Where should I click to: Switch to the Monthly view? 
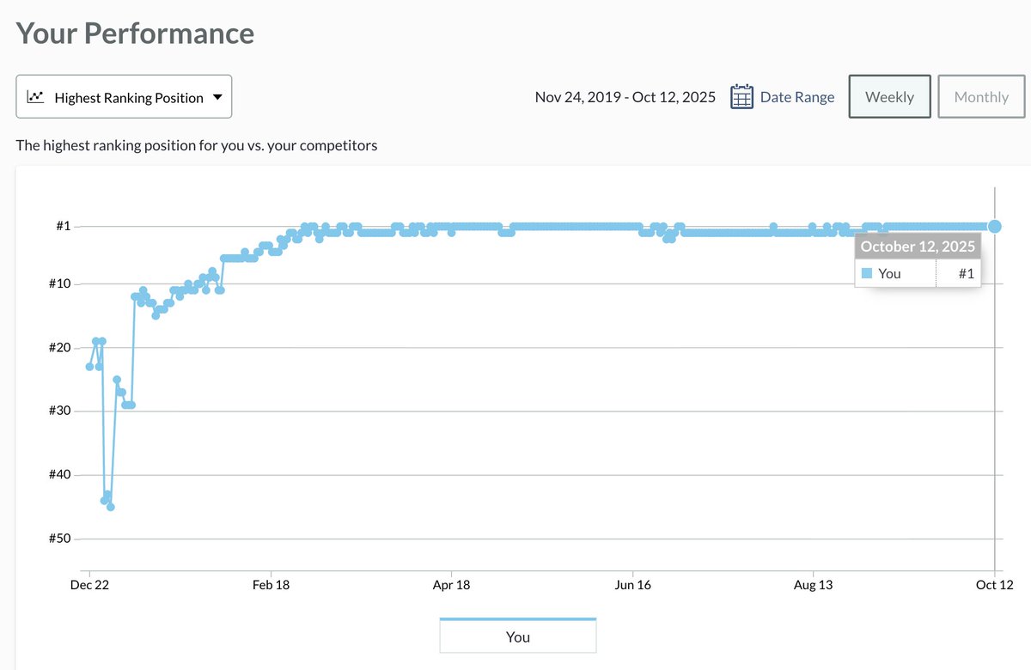pos(981,97)
